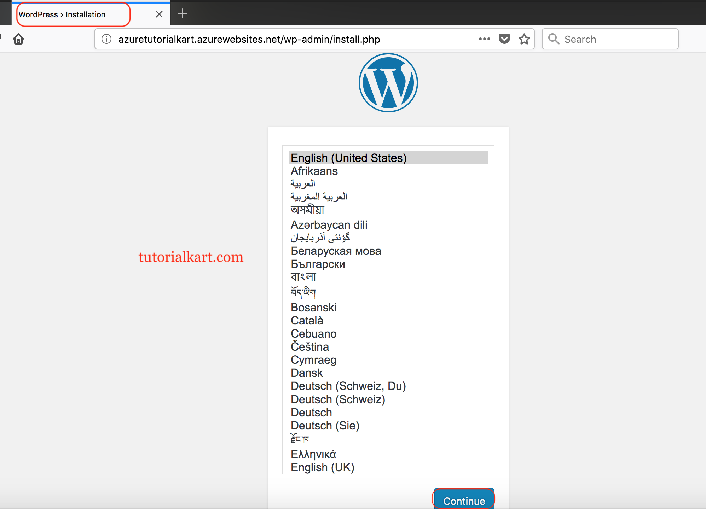This screenshot has width=706, height=509.
Task: Open a new browser tab with plus icon
Action: click(x=183, y=13)
